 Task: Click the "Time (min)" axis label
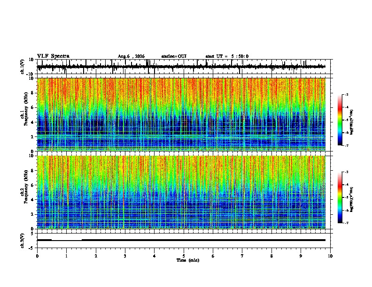[188, 260]
